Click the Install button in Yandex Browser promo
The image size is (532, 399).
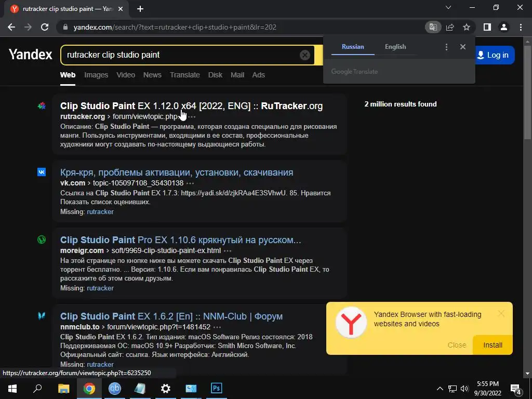[493, 345]
